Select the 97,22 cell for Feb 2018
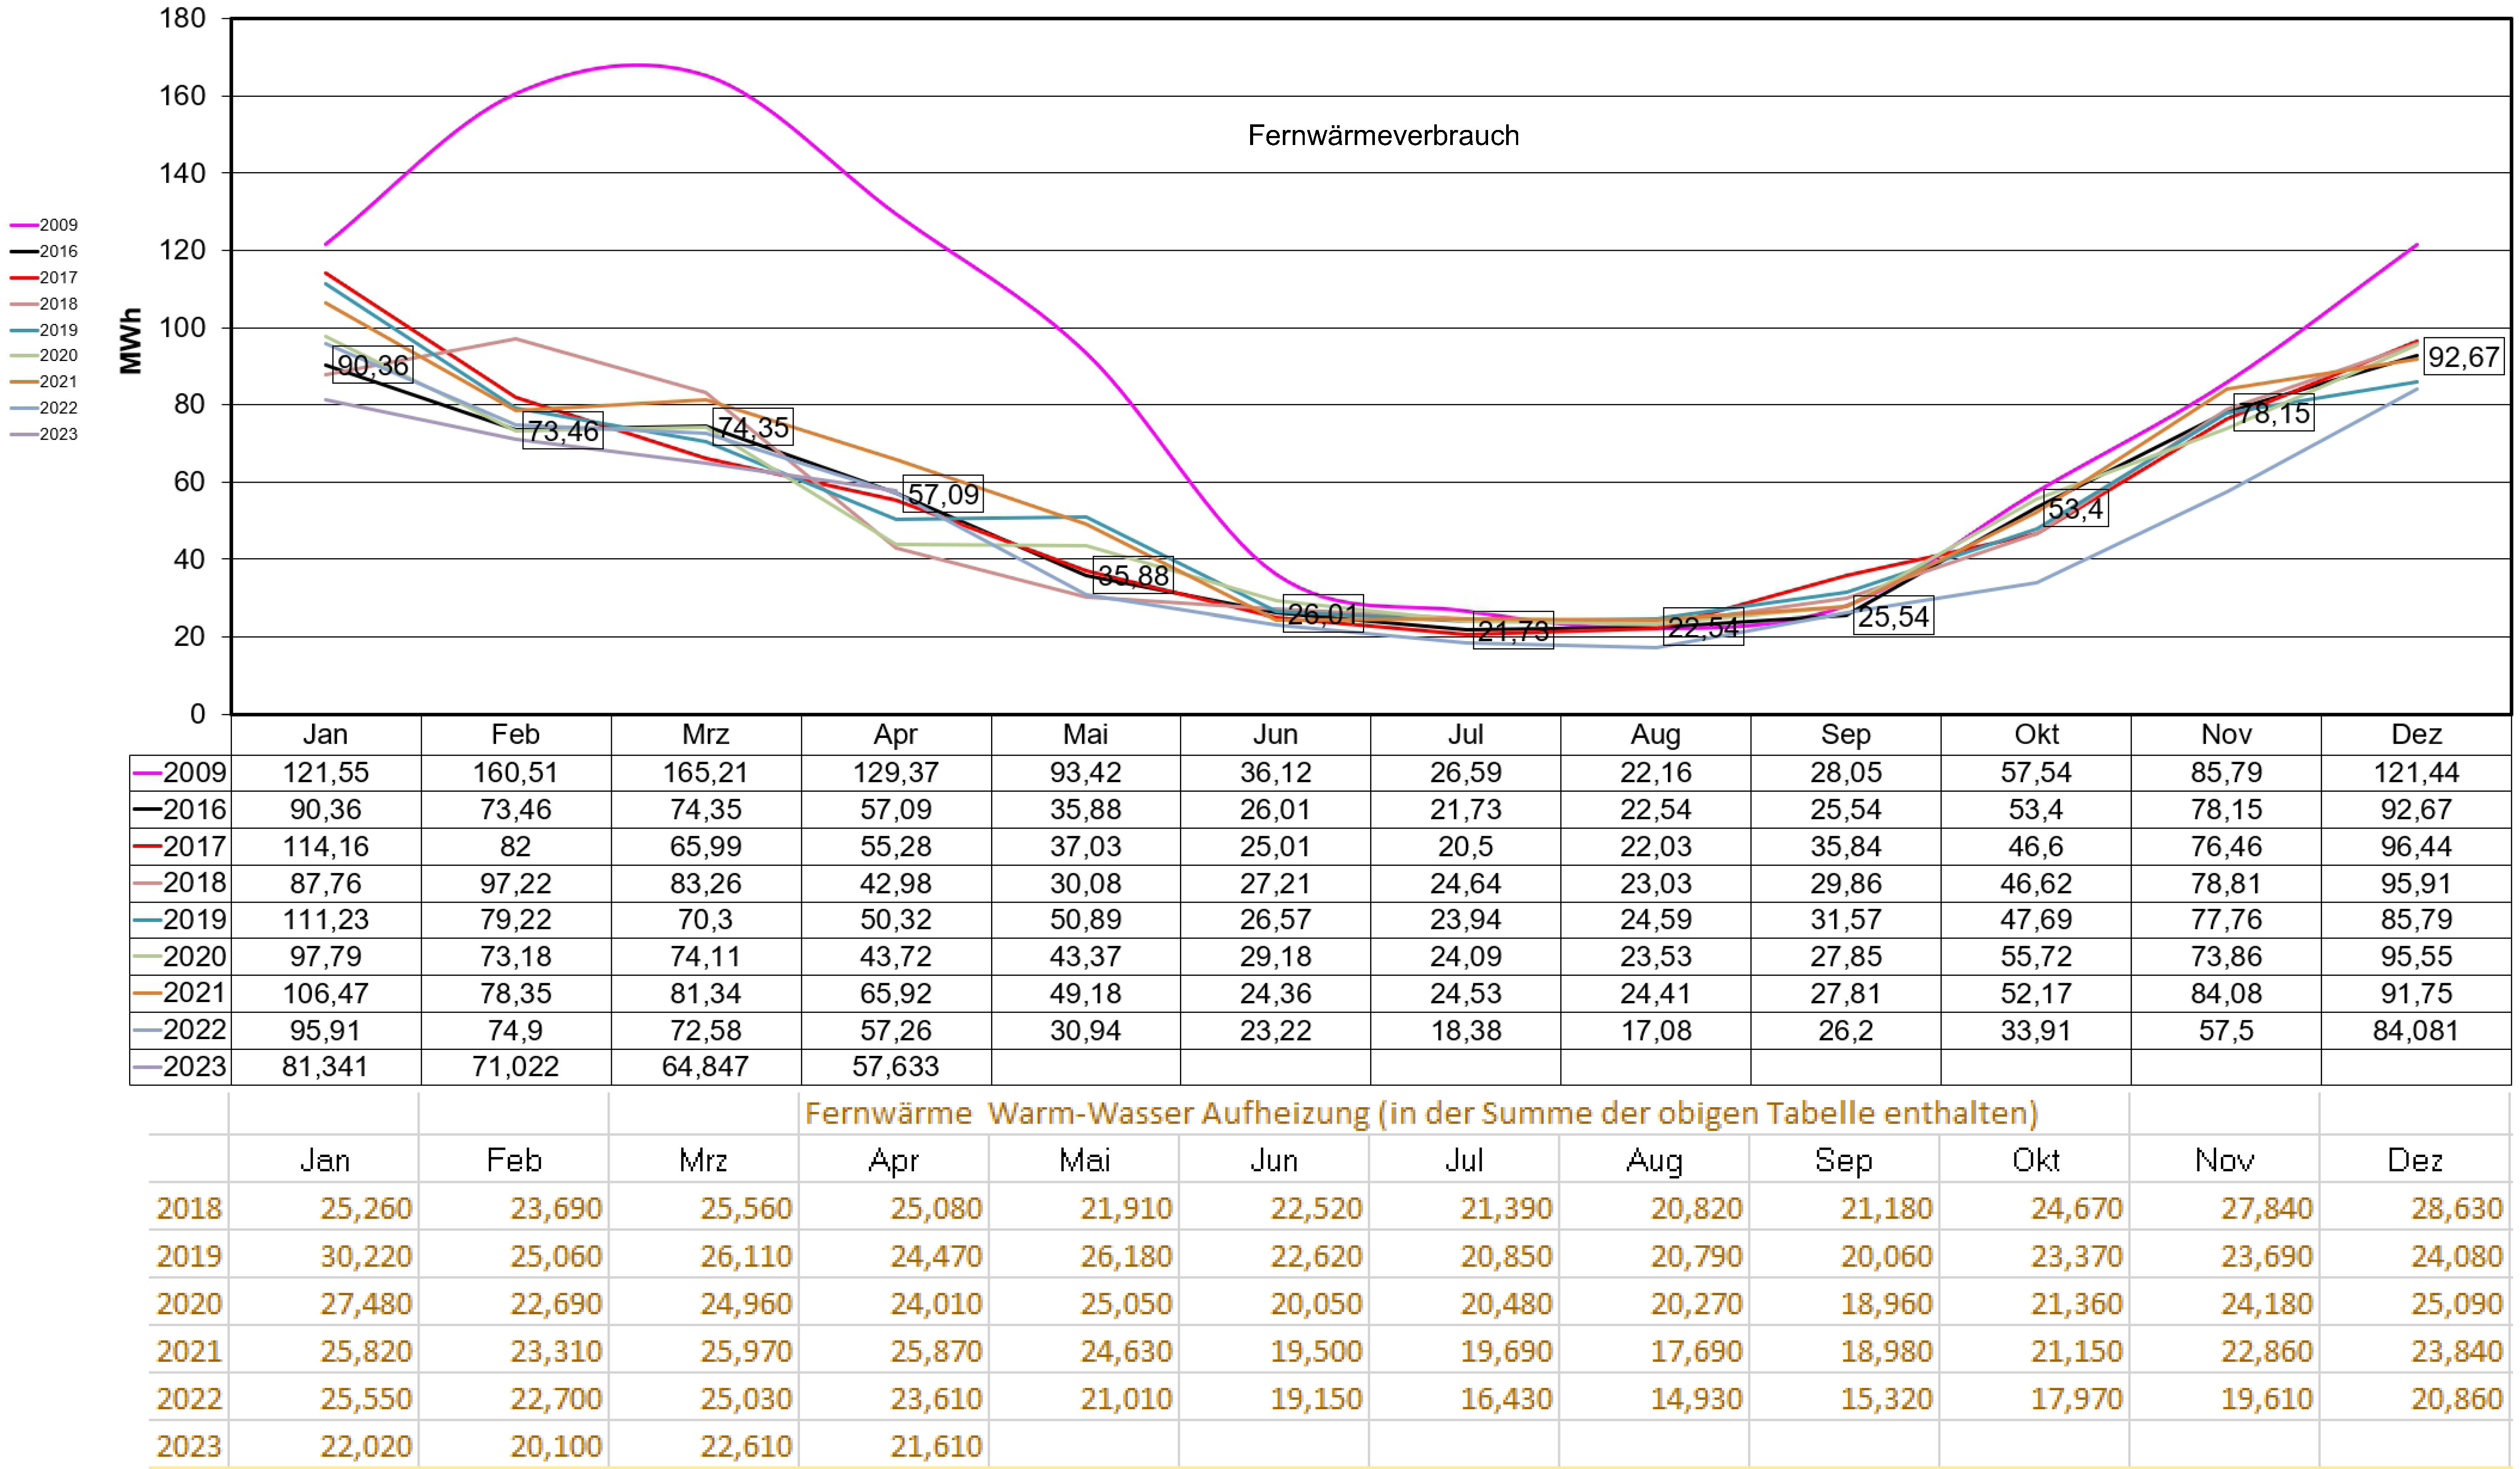 (516, 884)
